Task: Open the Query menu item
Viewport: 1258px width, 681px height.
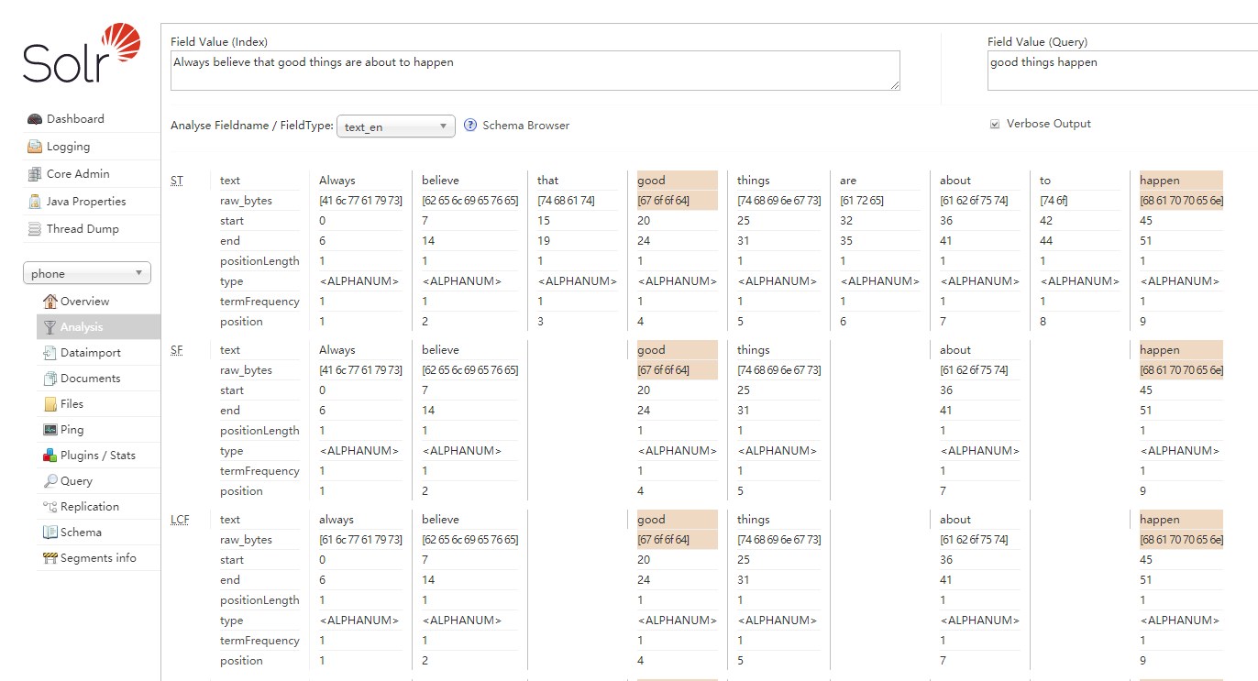Action: pyautogui.click(x=76, y=481)
